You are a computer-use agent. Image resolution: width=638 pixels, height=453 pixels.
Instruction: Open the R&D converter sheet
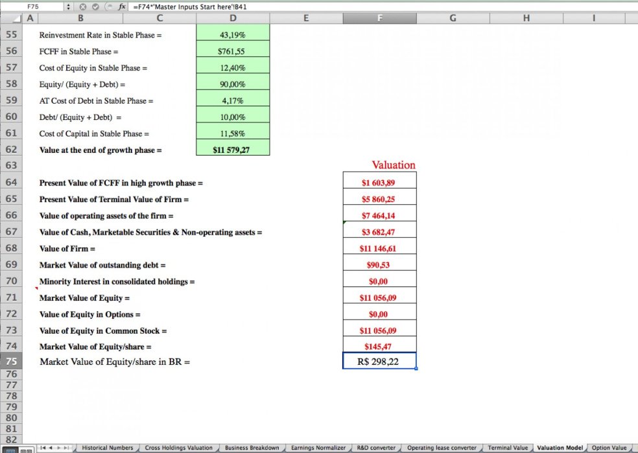pos(376,447)
